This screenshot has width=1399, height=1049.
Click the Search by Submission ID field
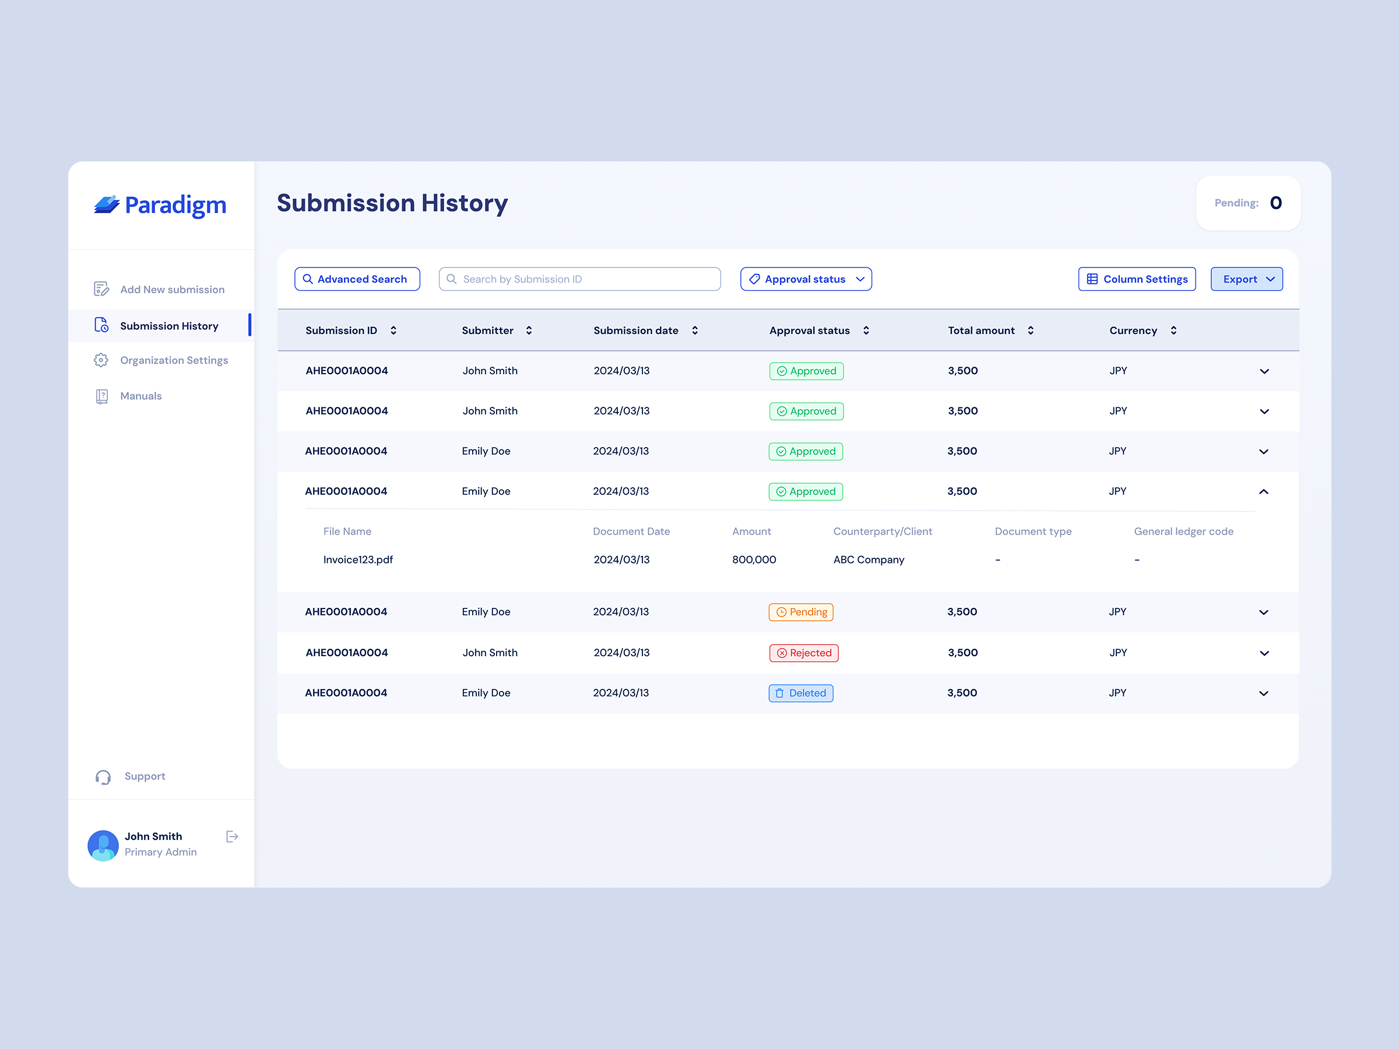tap(580, 279)
